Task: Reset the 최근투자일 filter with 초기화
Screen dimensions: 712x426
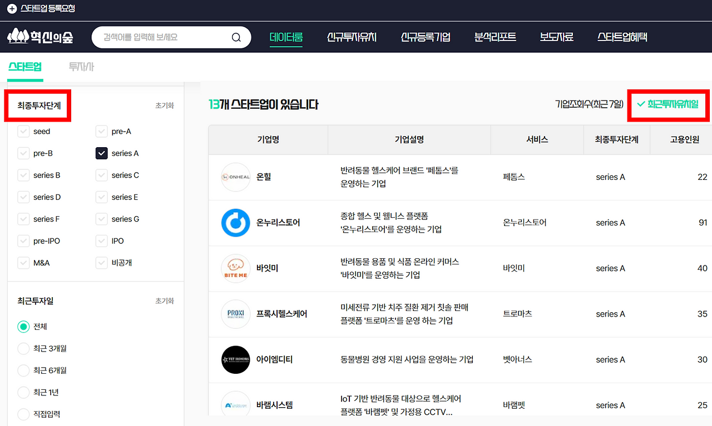Action: [x=165, y=301]
